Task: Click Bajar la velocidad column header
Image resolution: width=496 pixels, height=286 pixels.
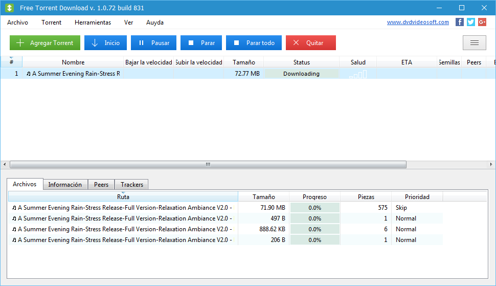Action: [x=149, y=62]
